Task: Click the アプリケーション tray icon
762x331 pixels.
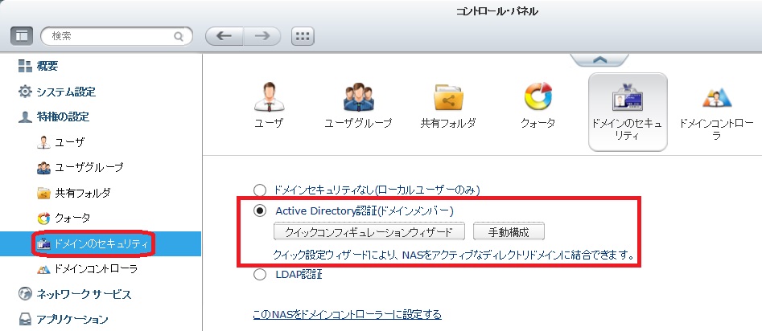Action: coord(25,320)
